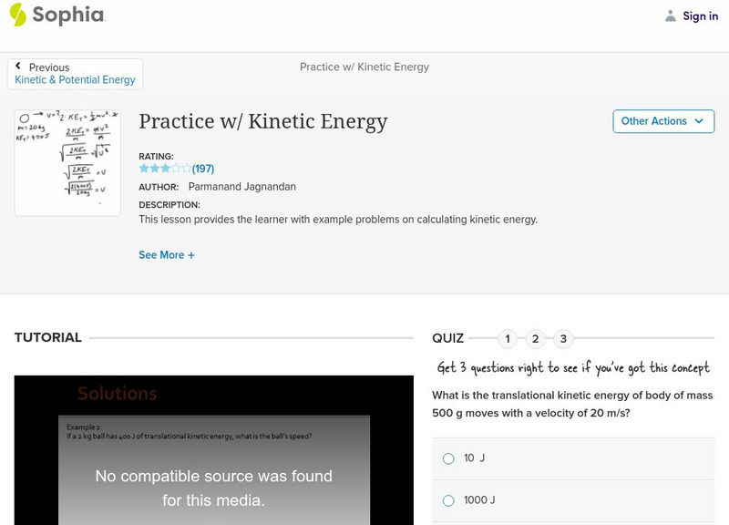Switch to the QUIZ section
Image resolution: width=729 pixels, height=525 pixels.
(447, 337)
